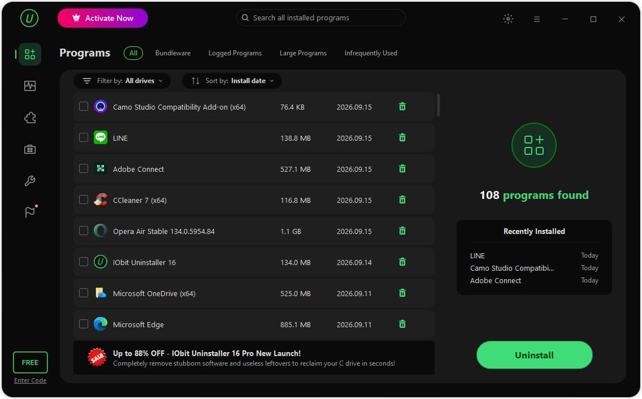Click LINE in Recently Installed list
Screen dimensions: 642x399
tap(478, 255)
